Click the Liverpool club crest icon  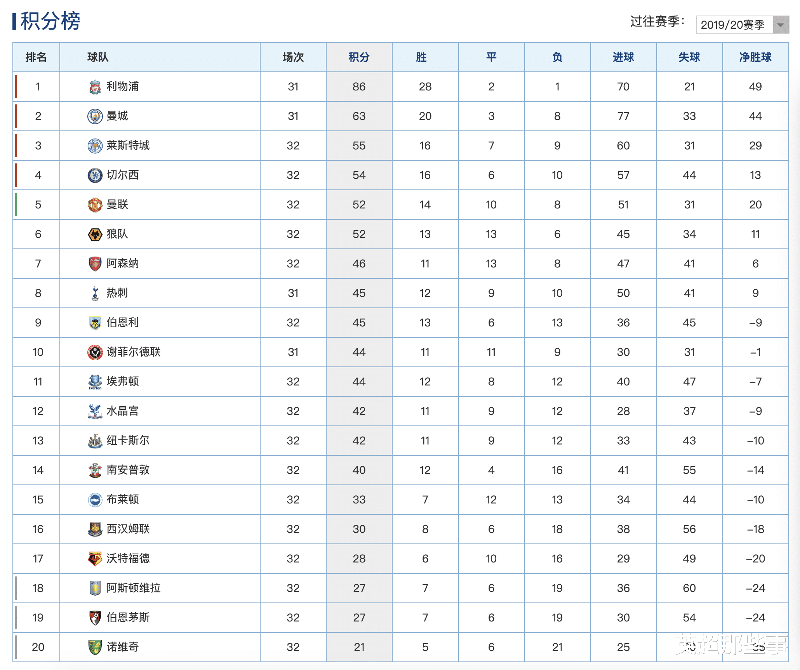pos(95,87)
